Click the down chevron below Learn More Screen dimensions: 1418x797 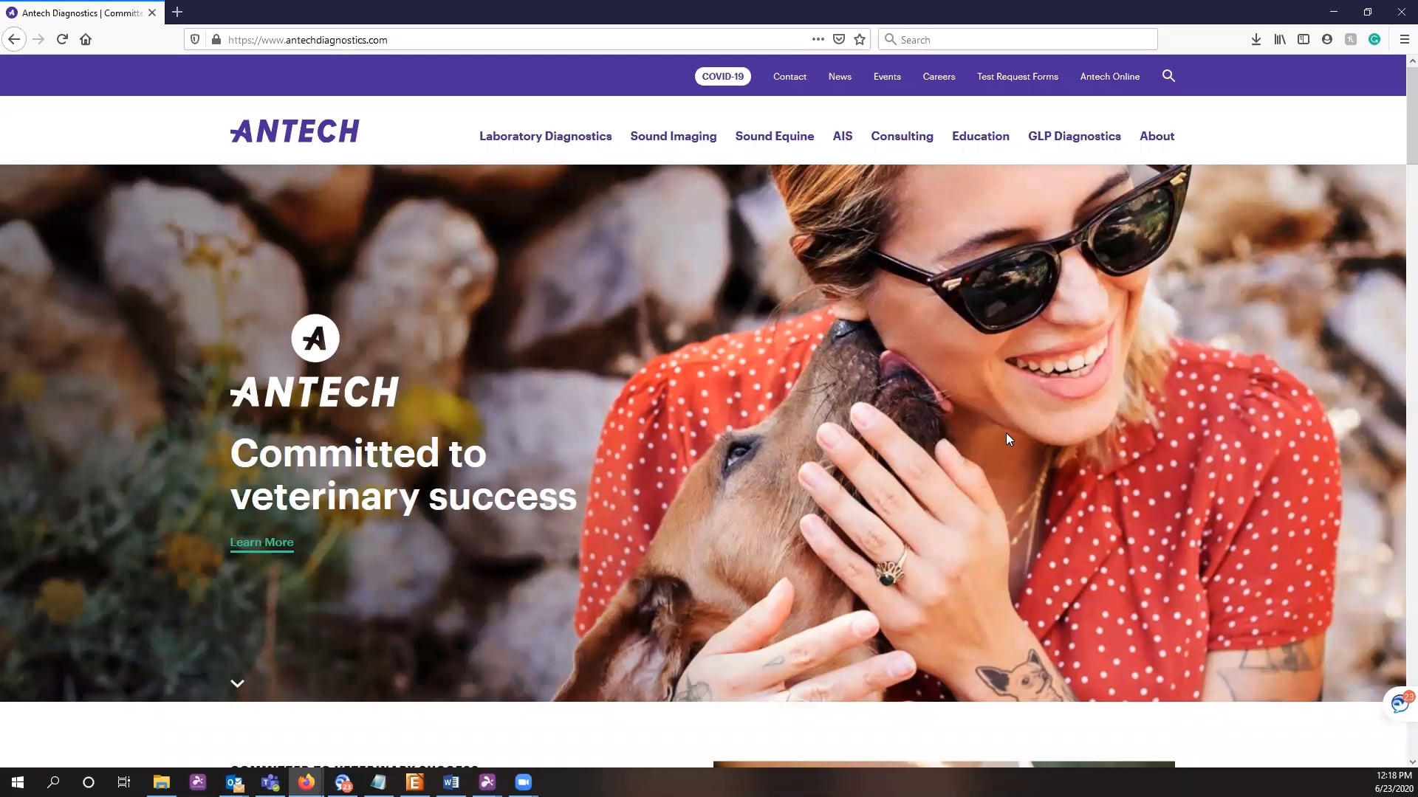pos(237,683)
